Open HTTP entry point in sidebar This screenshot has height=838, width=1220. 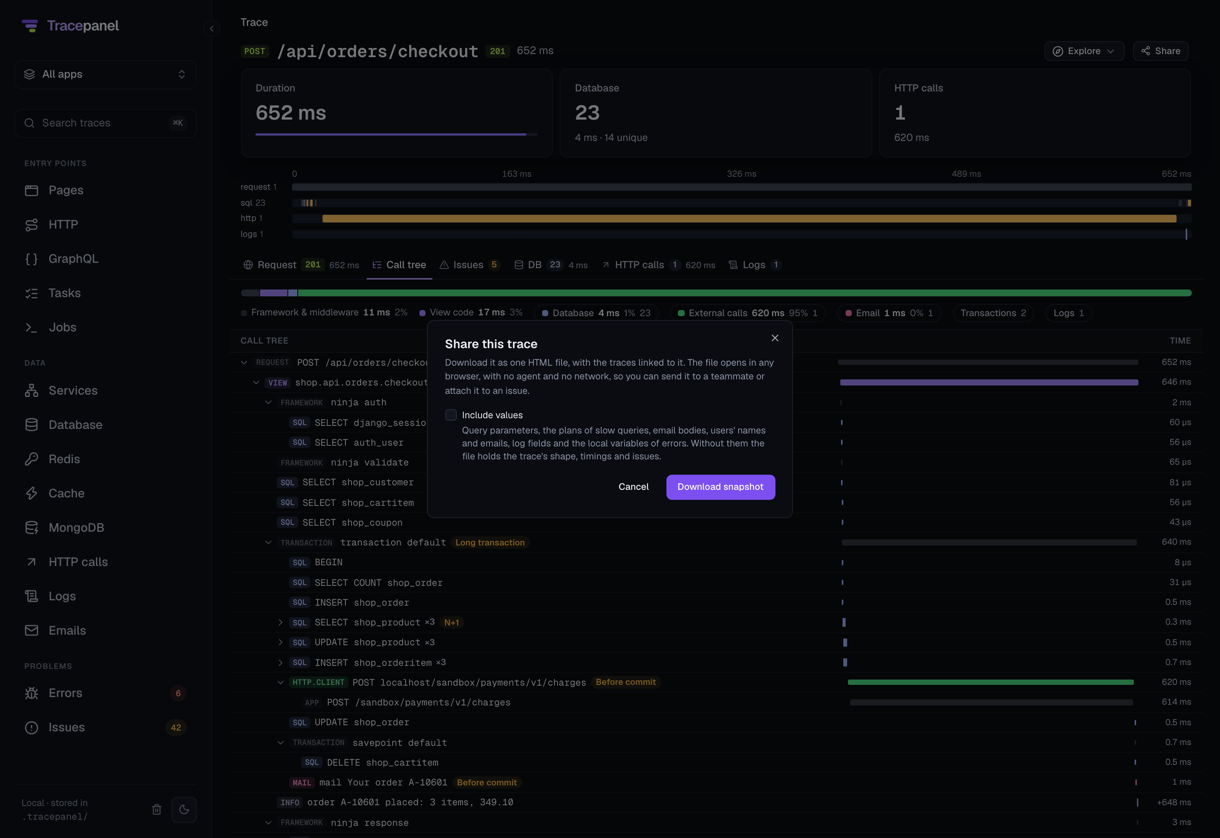click(x=105, y=225)
